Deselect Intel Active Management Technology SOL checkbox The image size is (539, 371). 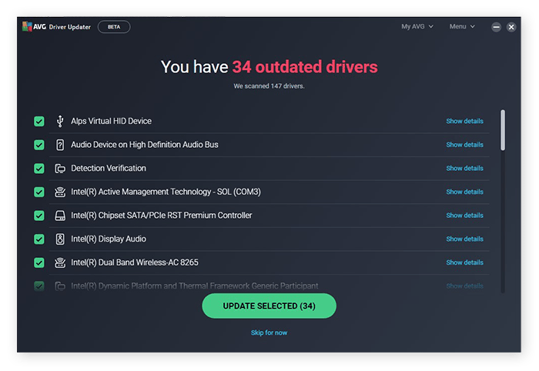(x=39, y=192)
